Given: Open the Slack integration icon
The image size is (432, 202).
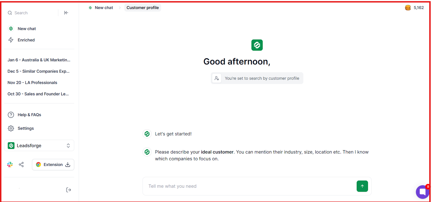Looking at the screenshot, I should [x=10, y=164].
